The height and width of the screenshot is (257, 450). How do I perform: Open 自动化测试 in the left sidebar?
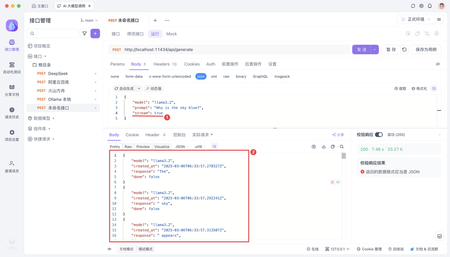pyautogui.click(x=12, y=68)
